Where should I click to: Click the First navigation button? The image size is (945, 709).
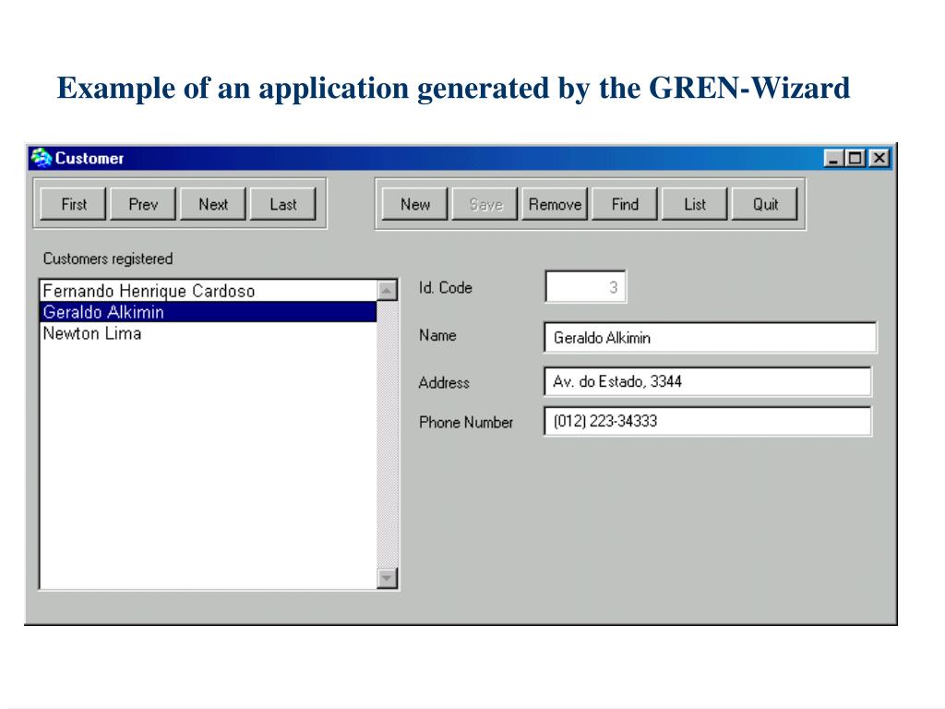coord(74,204)
